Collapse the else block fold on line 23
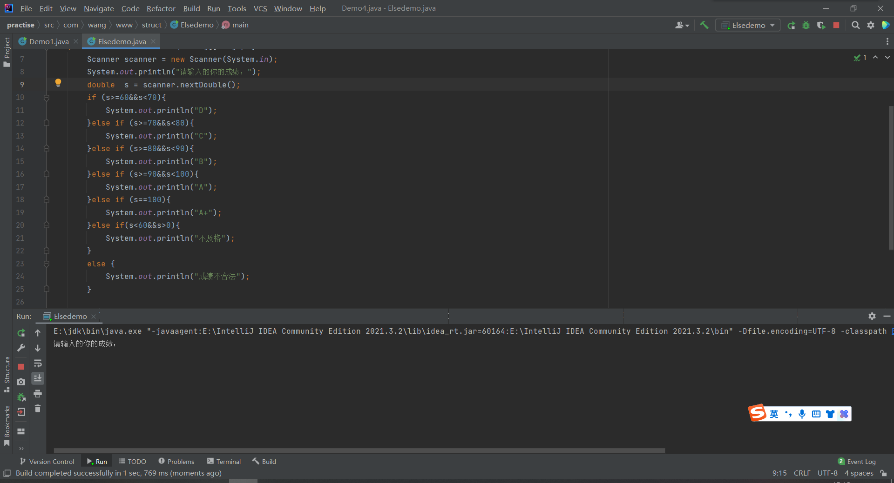 pyautogui.click(x=47, y=264)
